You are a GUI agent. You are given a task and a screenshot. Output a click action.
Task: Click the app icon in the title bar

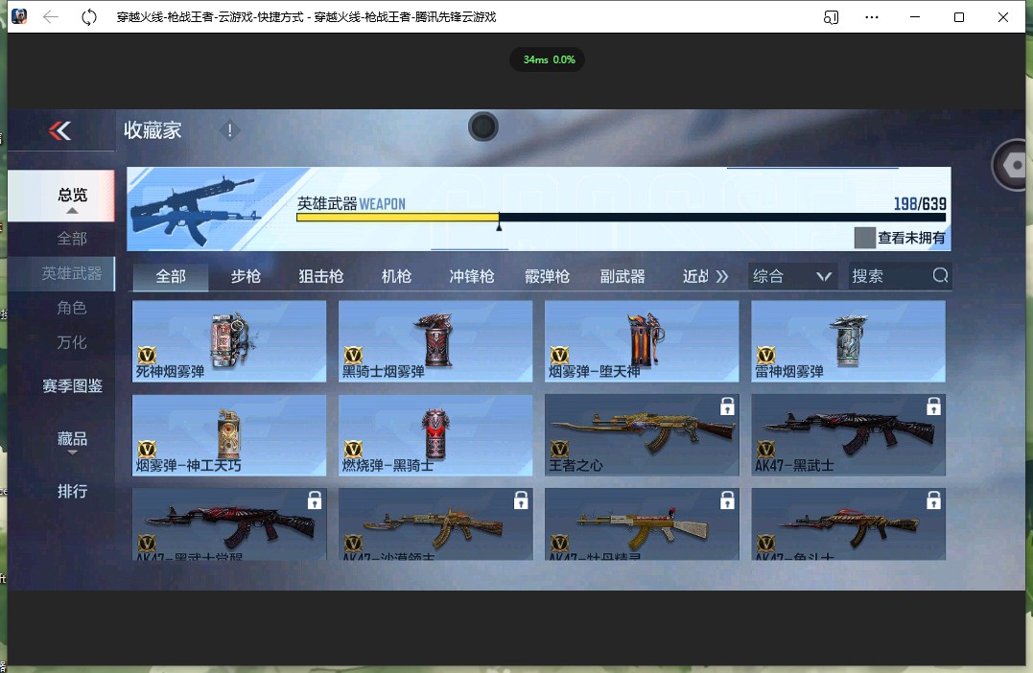tap(19, 16)
